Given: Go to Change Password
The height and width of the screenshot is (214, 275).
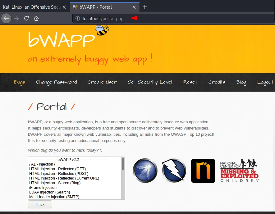Looking at the screenshot, I should [x=56, y=82].
